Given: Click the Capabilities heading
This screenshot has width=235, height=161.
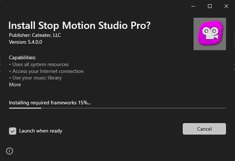Looking at the screenshot, I should click(22, 57).
